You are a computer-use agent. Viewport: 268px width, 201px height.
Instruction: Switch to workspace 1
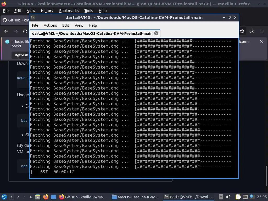(x=12, y=197)
